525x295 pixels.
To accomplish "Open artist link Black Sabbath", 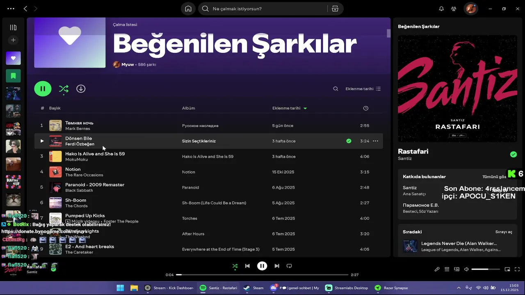I will [x=79, y=191].
